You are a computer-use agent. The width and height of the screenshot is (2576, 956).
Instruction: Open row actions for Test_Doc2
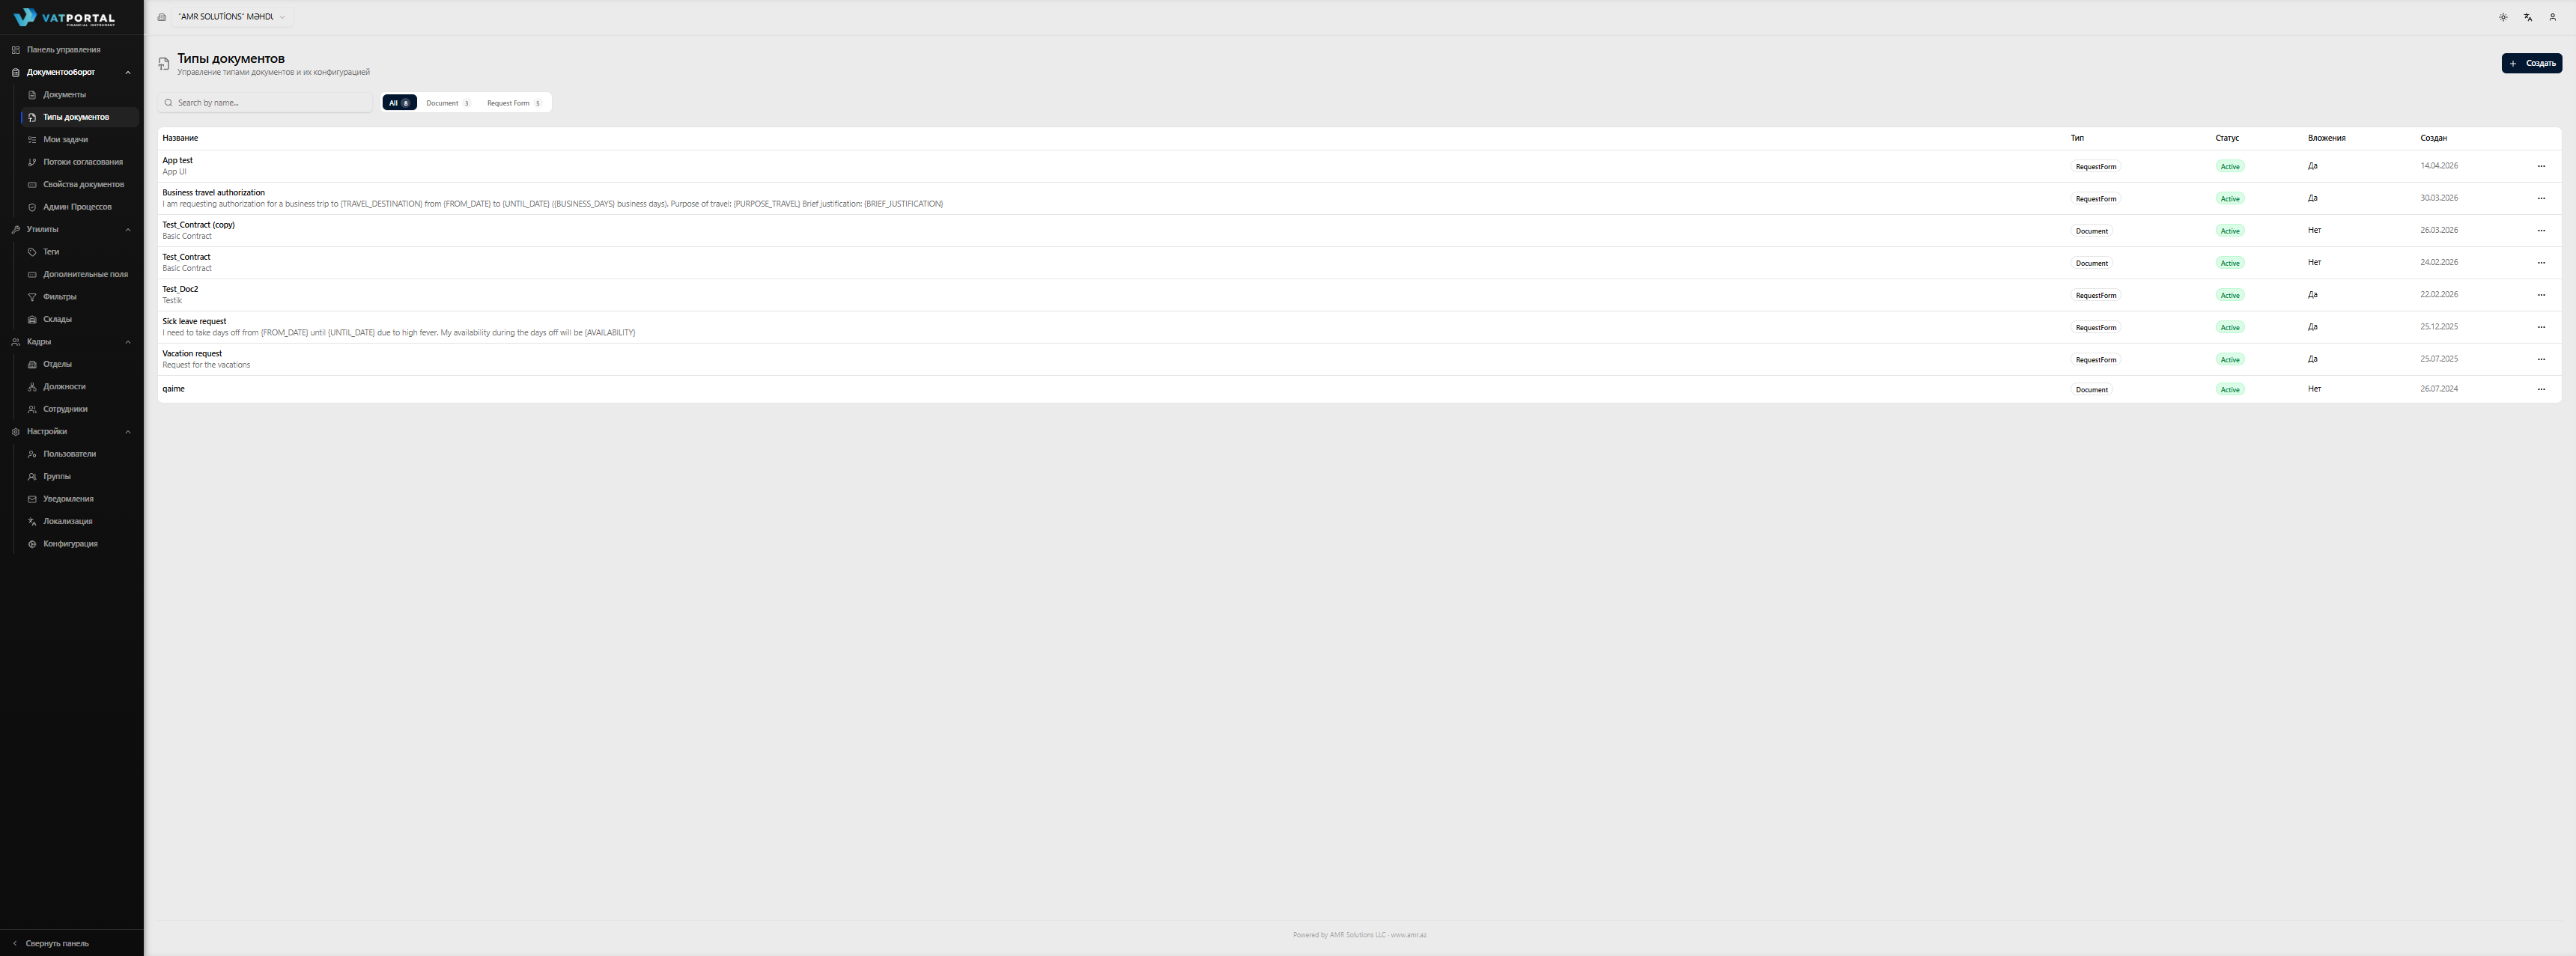coord(2541,294)
